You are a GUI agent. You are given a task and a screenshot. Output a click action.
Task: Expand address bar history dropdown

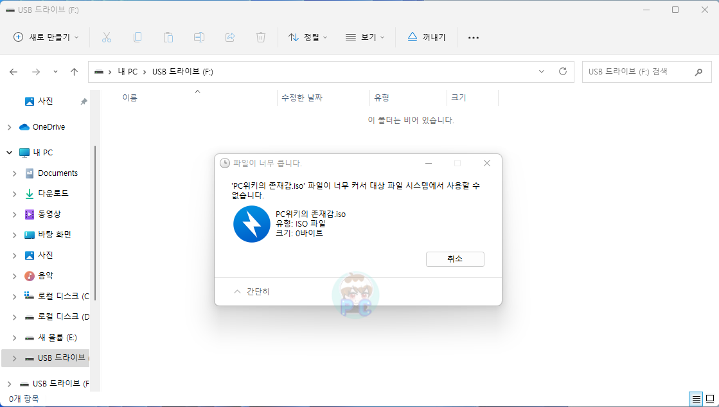542,72
